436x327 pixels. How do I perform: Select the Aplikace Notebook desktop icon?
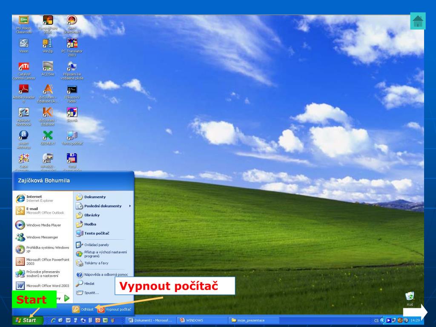click(24, 117)
